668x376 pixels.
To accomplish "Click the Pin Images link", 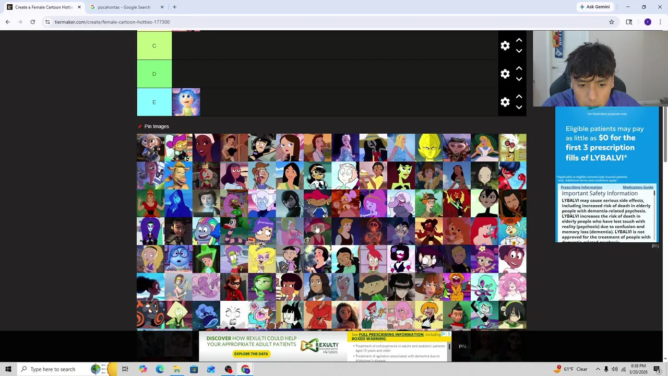I will pyautogui.click(x=157, y=126).
